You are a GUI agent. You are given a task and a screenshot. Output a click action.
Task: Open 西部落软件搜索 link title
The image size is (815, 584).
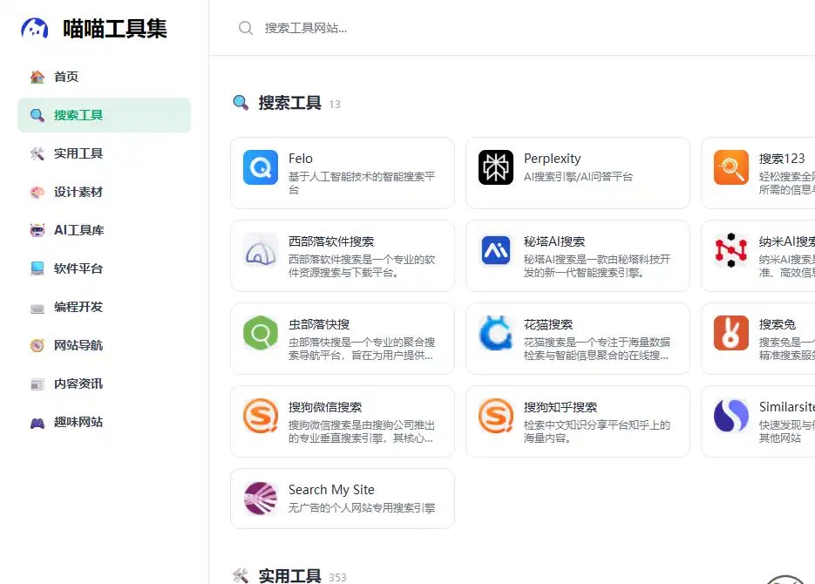tap(331, 241)
